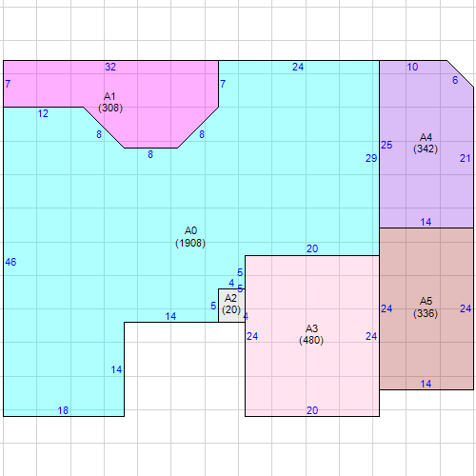Click the 10 dimension atop area A4
The image size is (476, 476).
tap(412, 67)
